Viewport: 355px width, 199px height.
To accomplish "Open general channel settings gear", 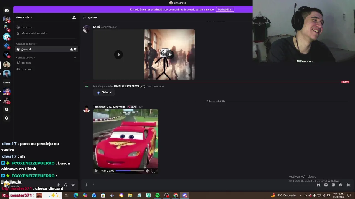I will click(75, 49).
